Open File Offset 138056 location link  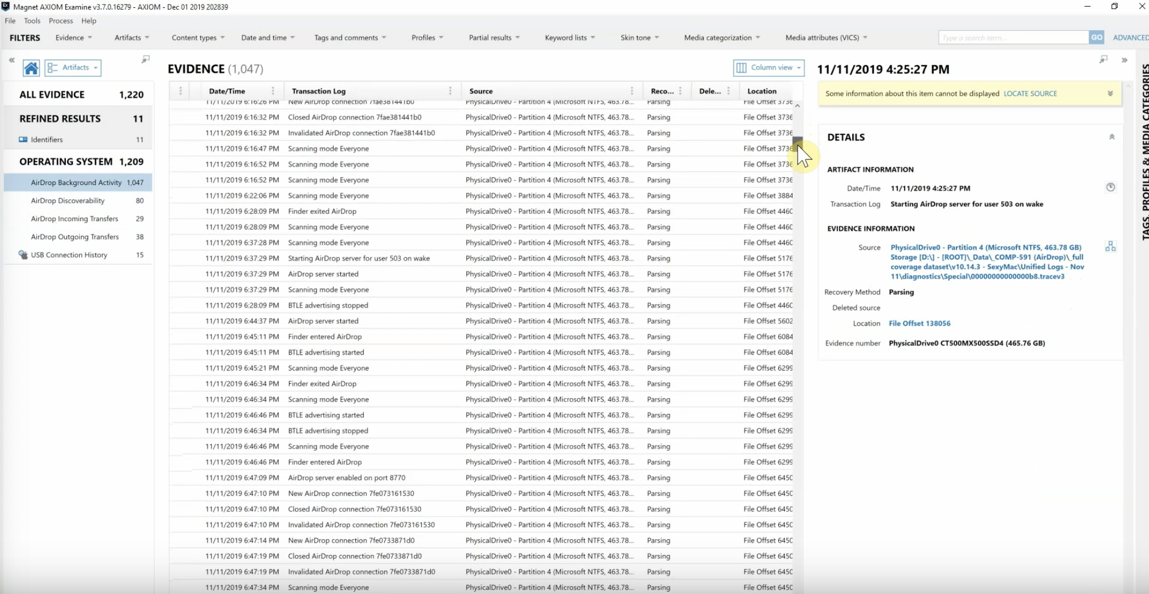point(920,323)
